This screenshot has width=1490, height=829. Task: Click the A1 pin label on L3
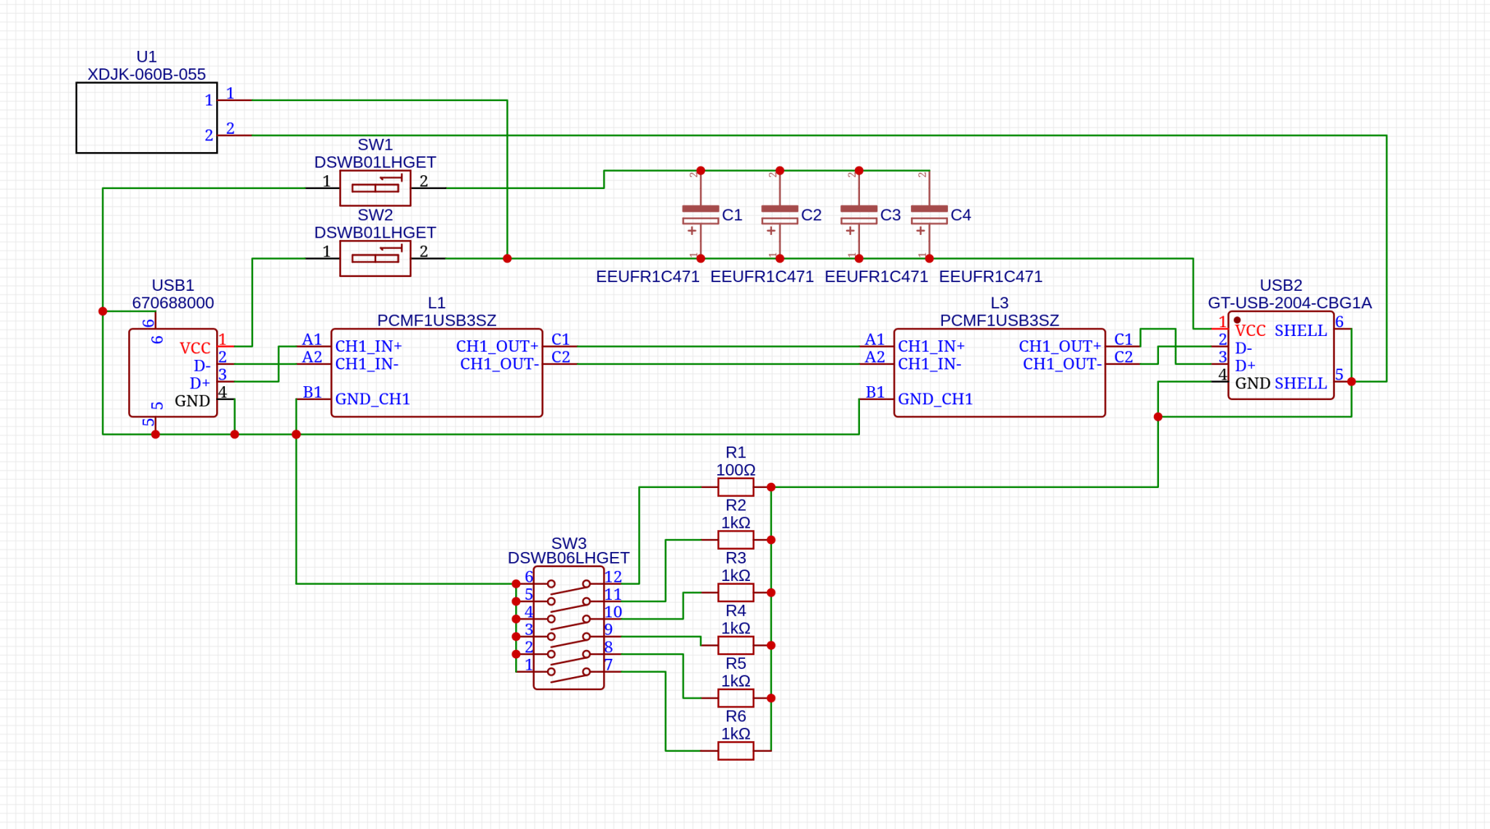click(x=875, y=339)
